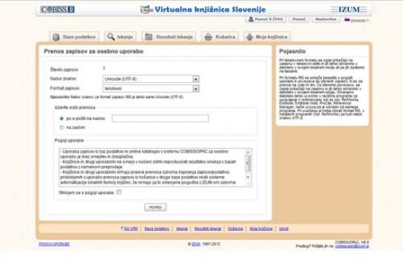This screenshot has height=268, width=403.
Task: Select the 'na zaslon' radio option
Action: click(61, 127)
